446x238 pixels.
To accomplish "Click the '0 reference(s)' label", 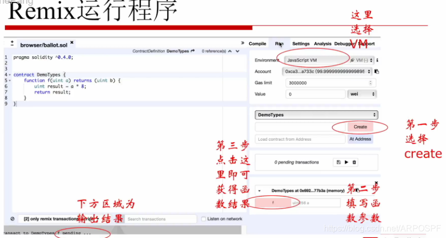I will [x=214, y=51].
